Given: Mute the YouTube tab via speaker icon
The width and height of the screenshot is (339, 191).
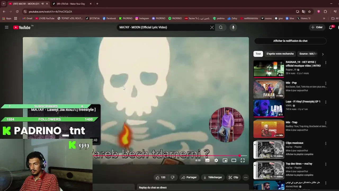Looking at the screenshot, I should (x=42, y=4).
